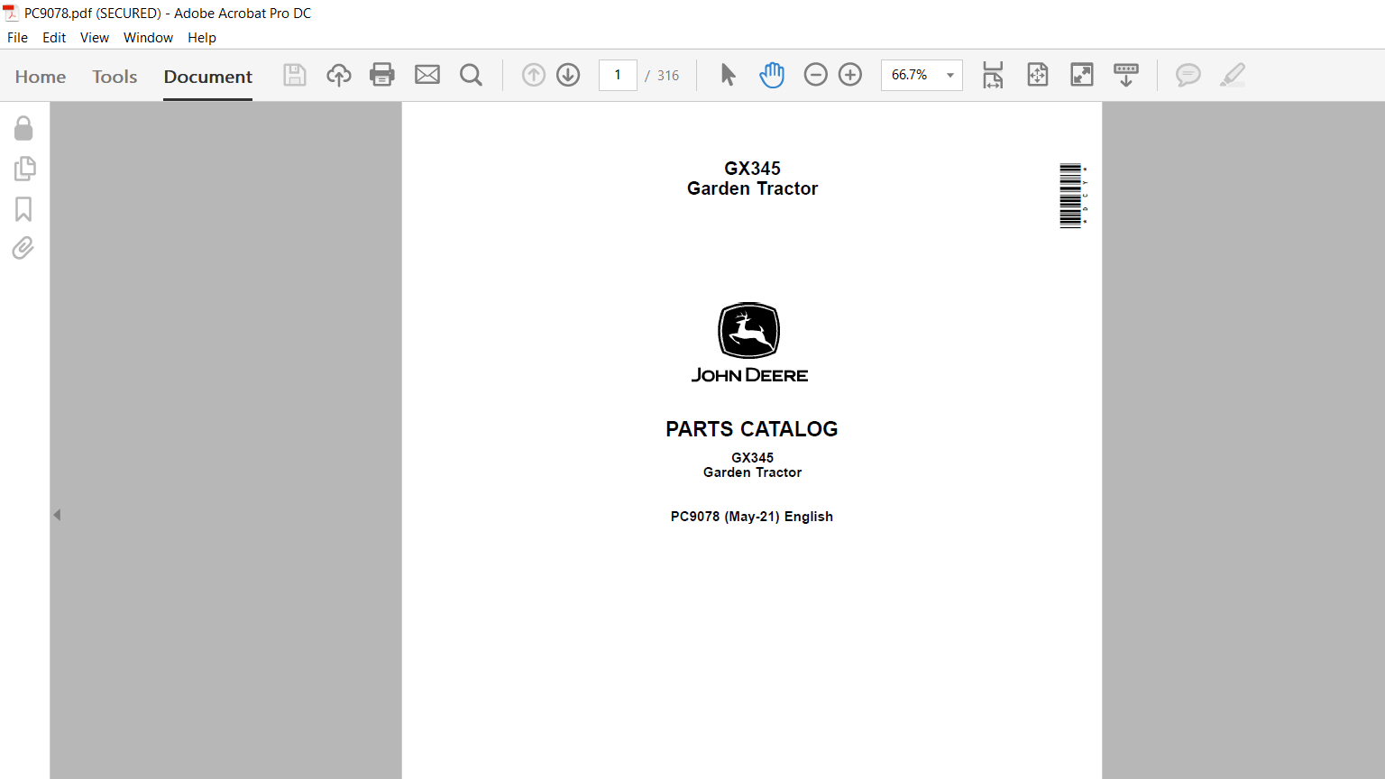1385x779 pixels.
Task: Open the Window menu
Action: (148, 38)
